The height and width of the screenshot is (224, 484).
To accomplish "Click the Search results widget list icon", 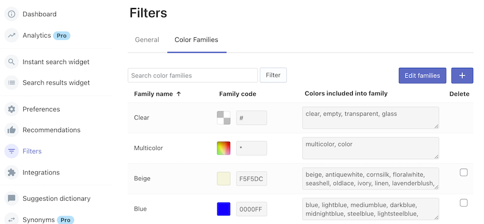I will (11, 83).
